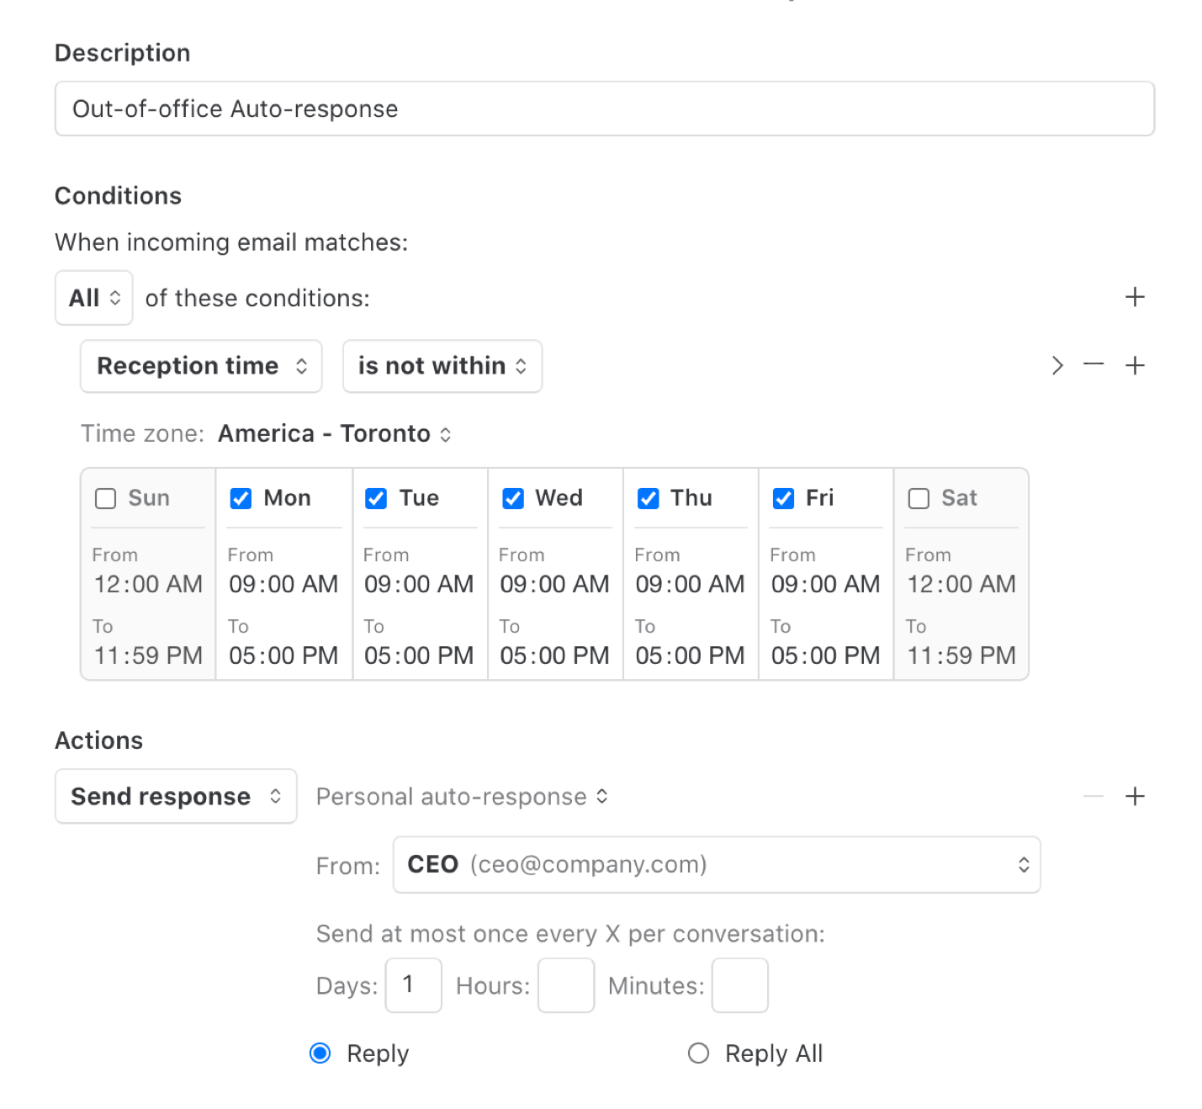Click the minus icon in Send response row
Viewport: 1202px width, 1109px height.
point(1093,796)
